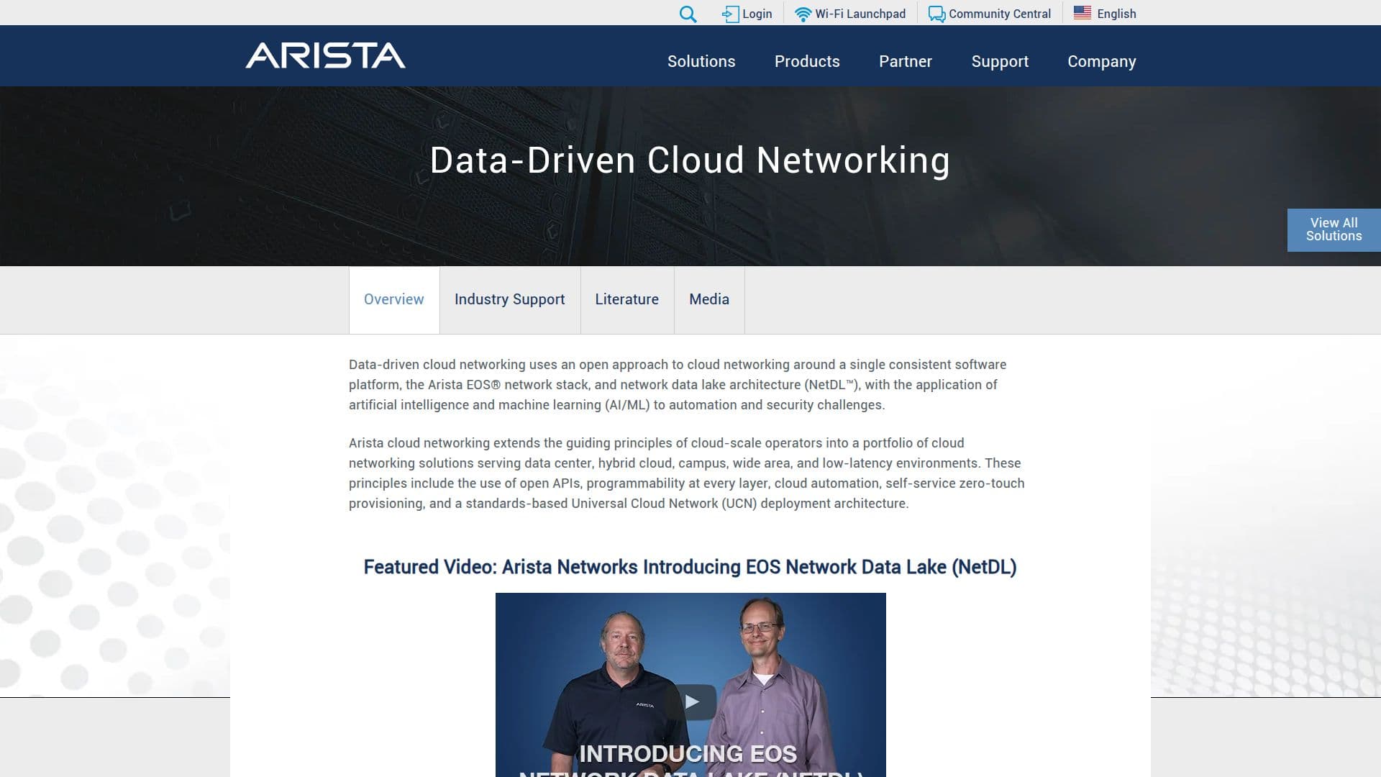This screenshot has width=1381, height=777.
Task: Open the Company menu
Action: coord(1101,61)
